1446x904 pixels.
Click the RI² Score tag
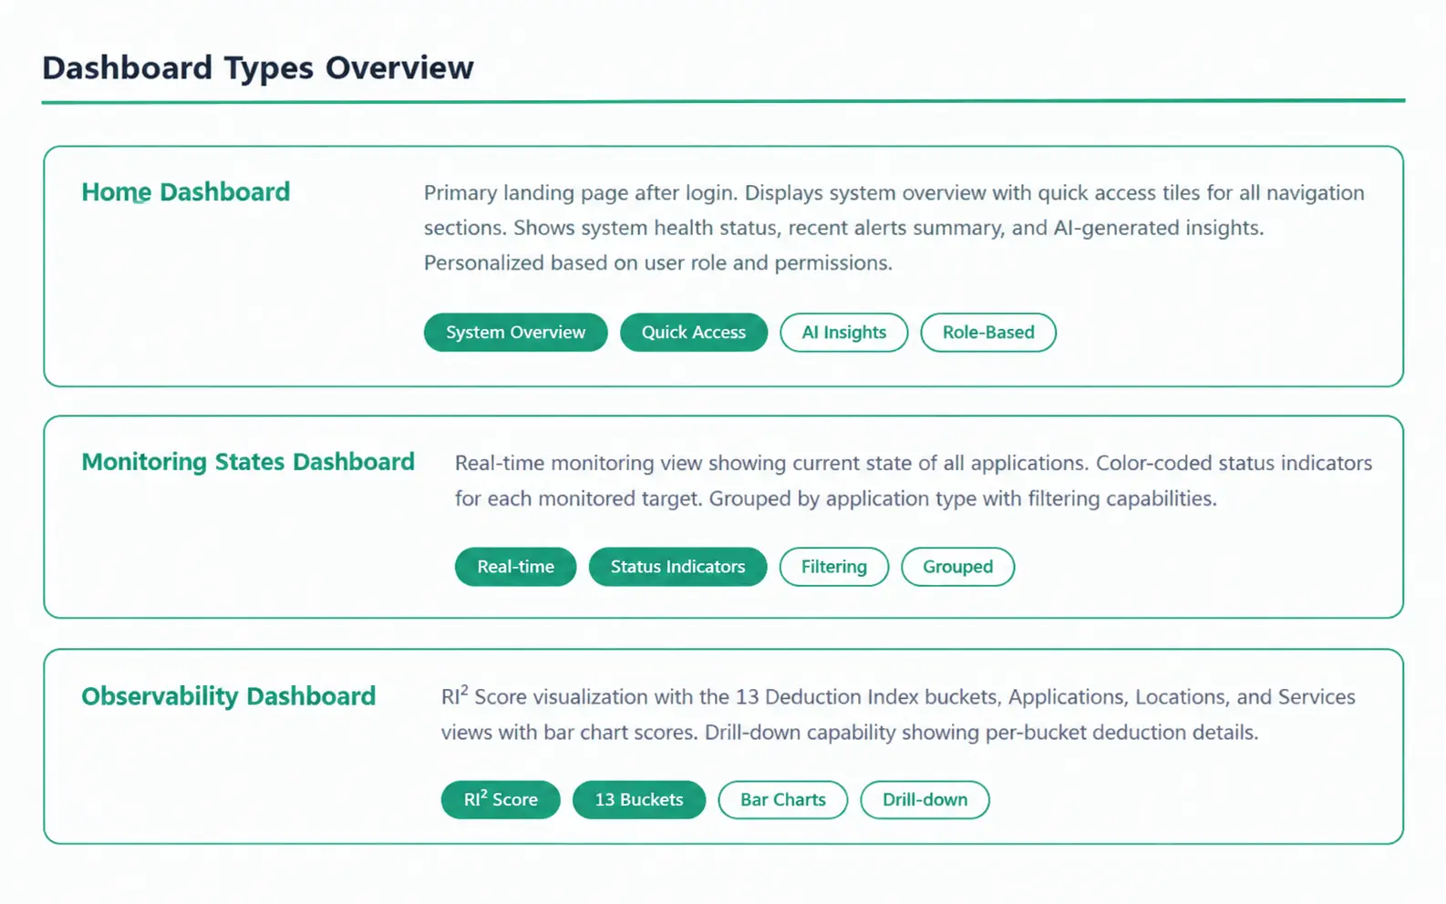pyautogui.click(x=501, y=799)
